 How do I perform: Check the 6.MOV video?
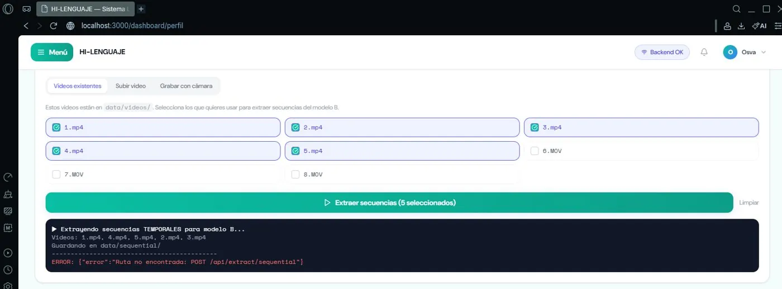[535, 151]
